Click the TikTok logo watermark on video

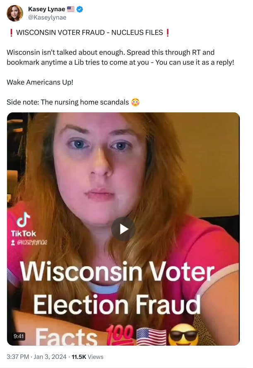pyautogui.click(x=24, y=224)
